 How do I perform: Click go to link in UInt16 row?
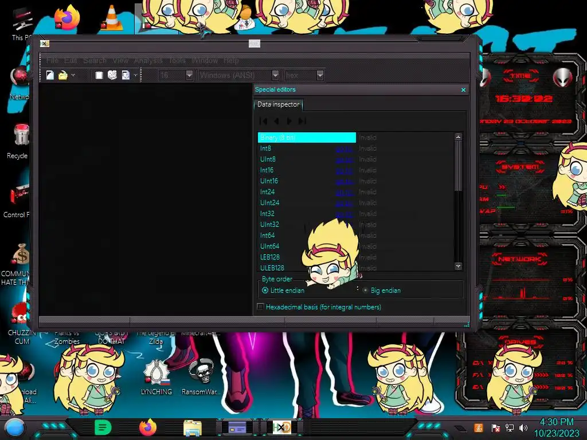pos(344,182)
